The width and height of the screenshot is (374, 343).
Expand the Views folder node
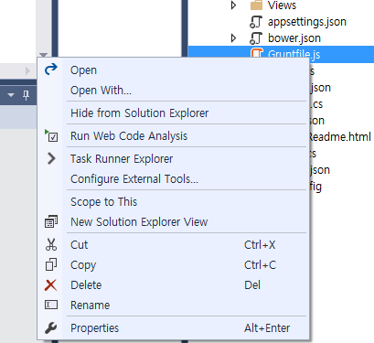233,5
